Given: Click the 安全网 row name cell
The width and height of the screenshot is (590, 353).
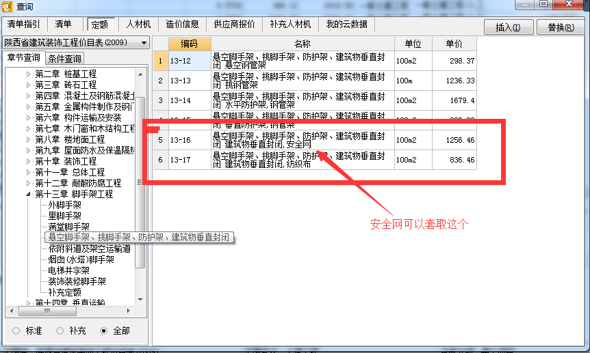Looking at the screenshot, I should pos(303,140).
